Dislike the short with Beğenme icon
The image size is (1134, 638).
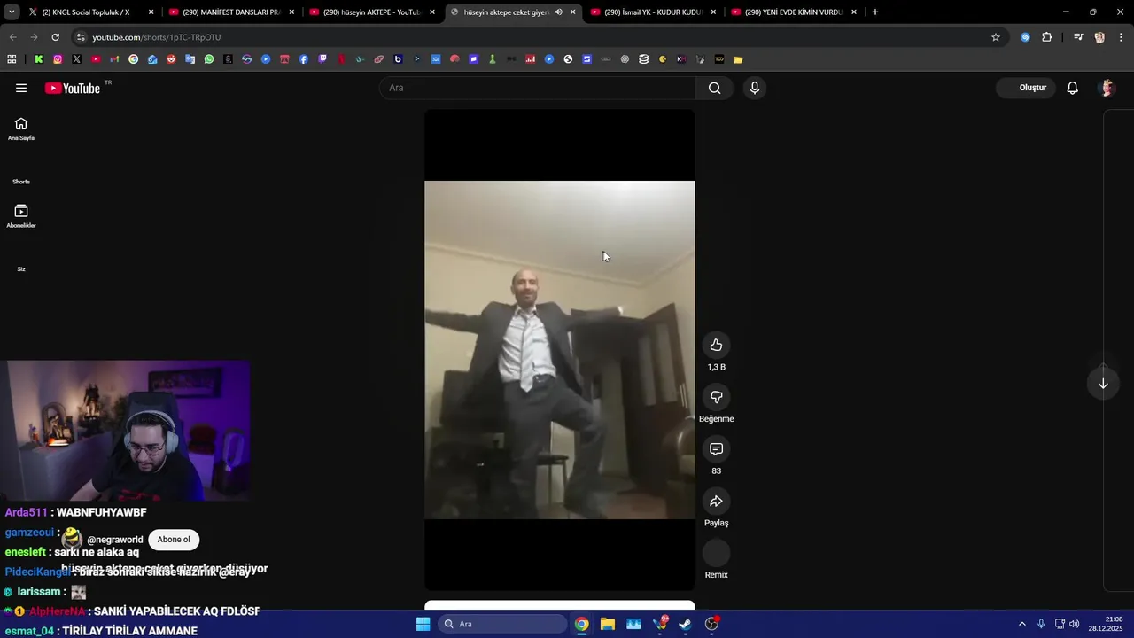point(716,397)
